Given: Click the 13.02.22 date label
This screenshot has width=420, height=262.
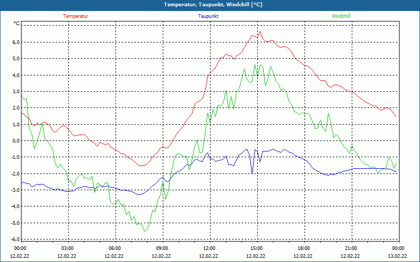Looking at the screenshot, I should [x=398, y=256].
